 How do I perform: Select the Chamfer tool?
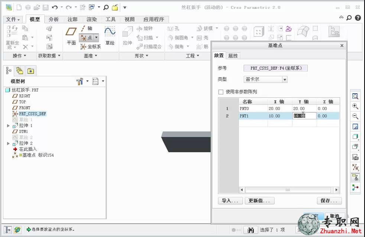pos(176,47)
